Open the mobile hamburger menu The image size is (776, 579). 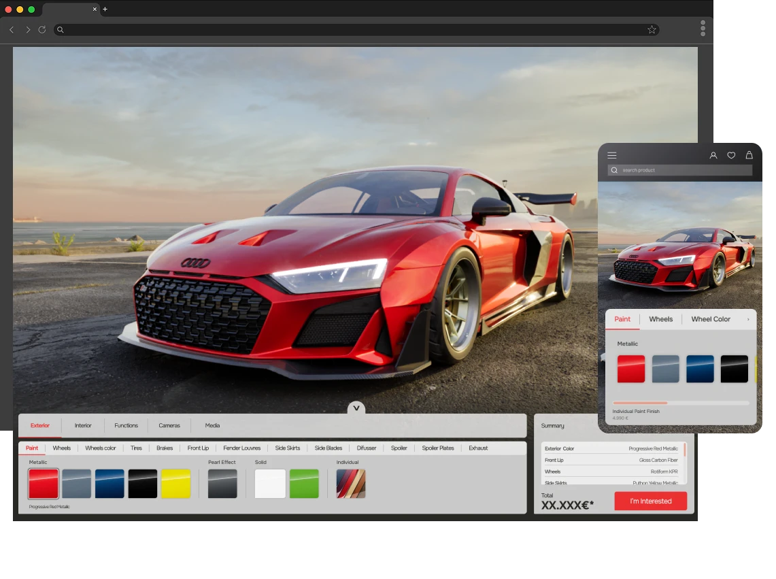click(x=612, y=155)
